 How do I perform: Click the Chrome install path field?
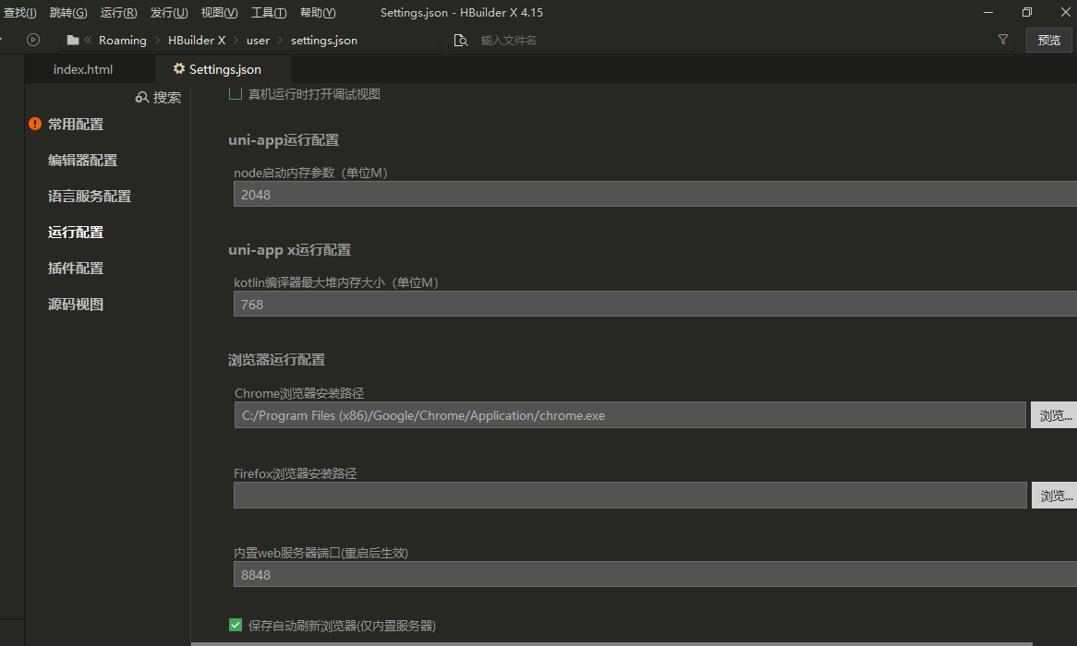click(x=630, y=415)
